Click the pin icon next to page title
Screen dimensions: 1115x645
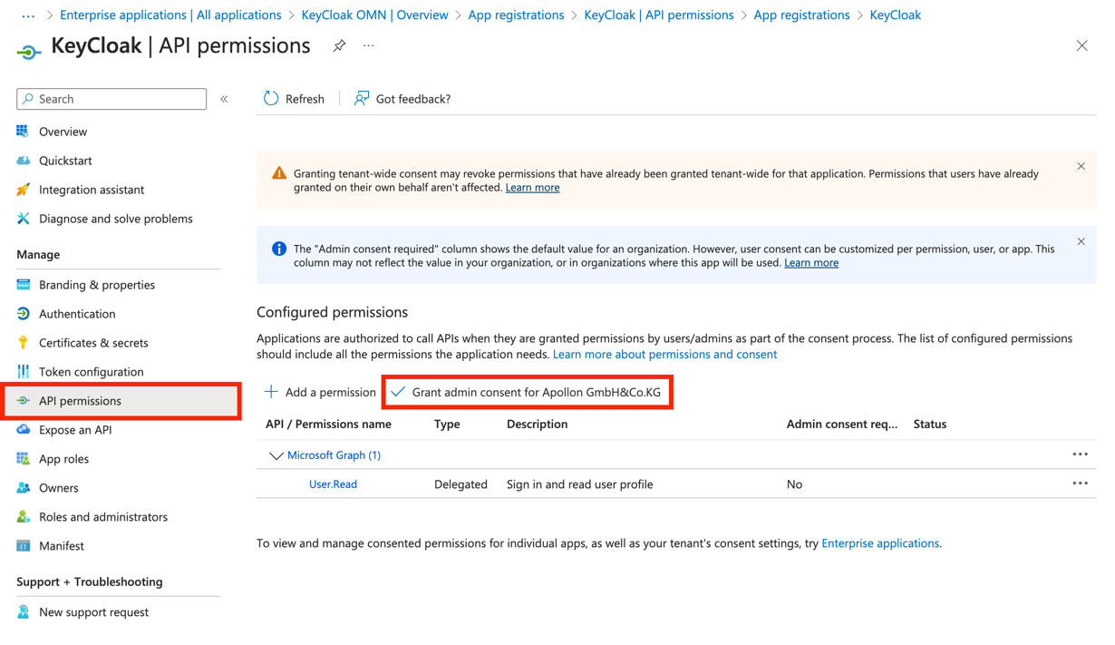tap(339, 45)
